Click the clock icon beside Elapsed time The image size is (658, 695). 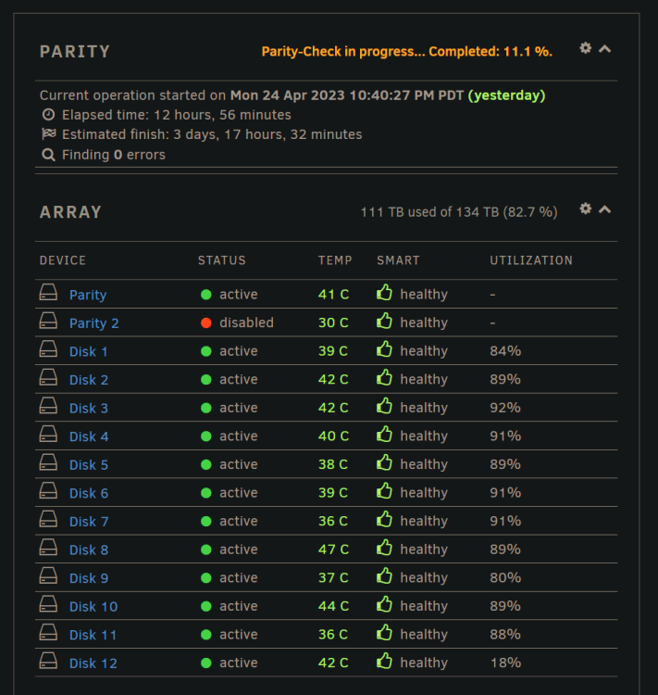point(48,115)
